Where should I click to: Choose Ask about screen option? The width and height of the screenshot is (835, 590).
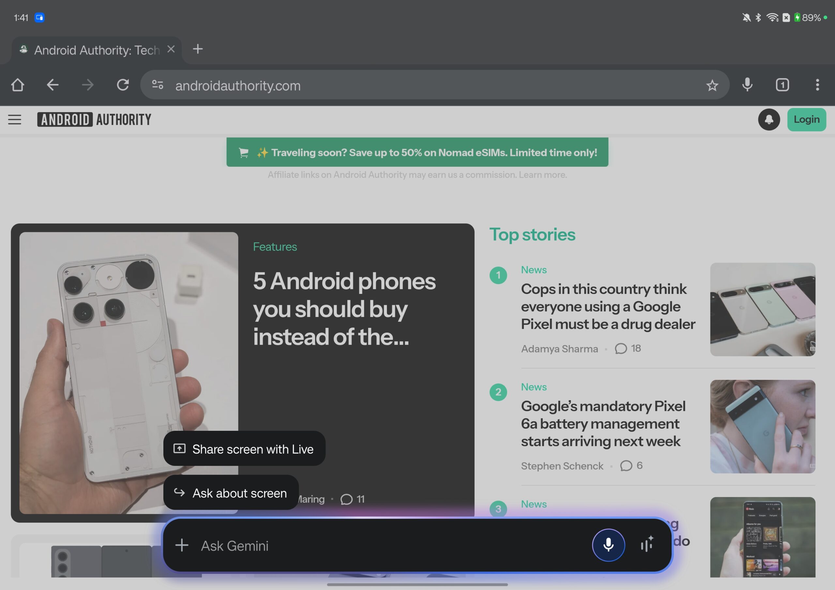(231, 493)
